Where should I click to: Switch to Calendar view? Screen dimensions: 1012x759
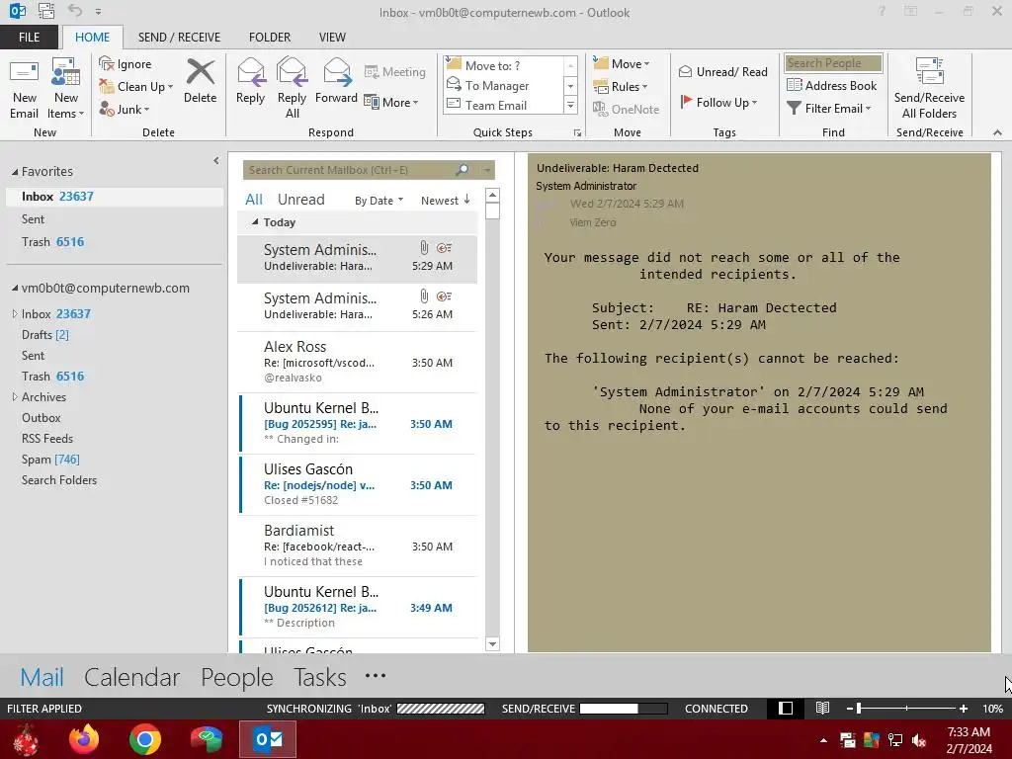pos(131,677)
